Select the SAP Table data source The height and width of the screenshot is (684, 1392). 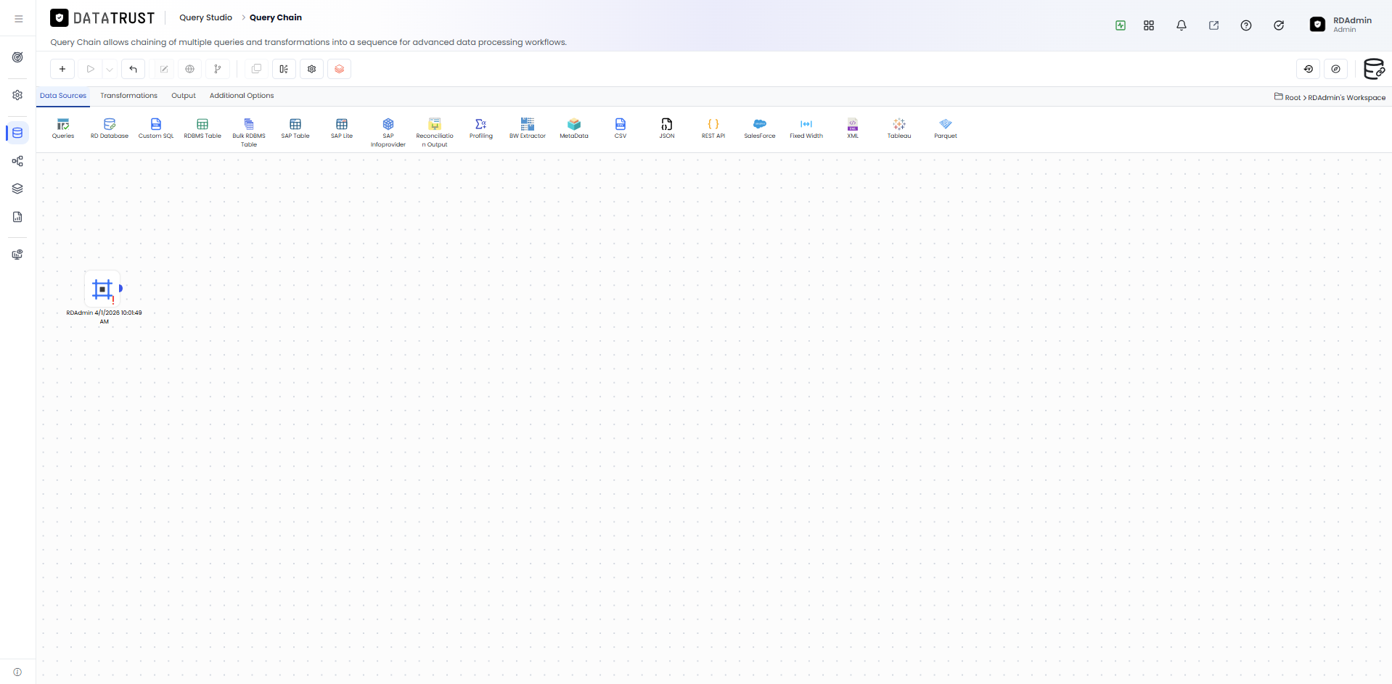click(295, 128)
